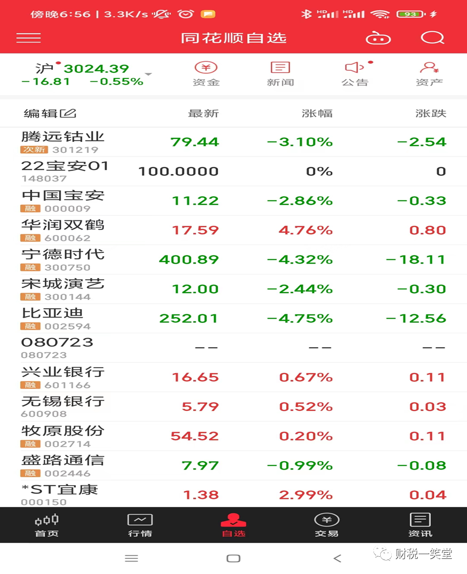The width and height of the screenshot is (467, 574).
Task: Tap the 融 tag beside 300750
Action: click(x=30, y=267)
